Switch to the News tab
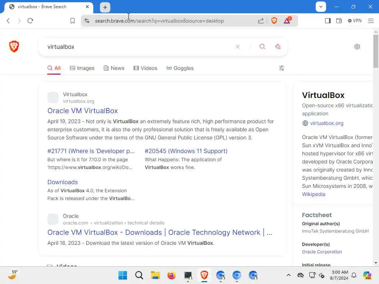Image resolution: width=379 pixels, height=284 pixels. click(114, 68)
